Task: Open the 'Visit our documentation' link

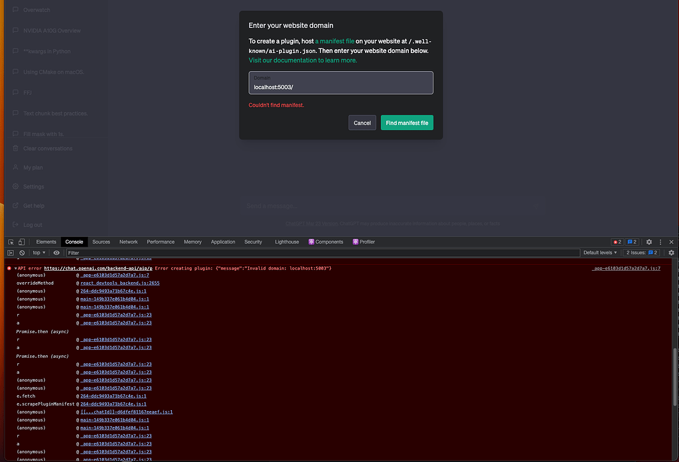Action: point(302,60)
